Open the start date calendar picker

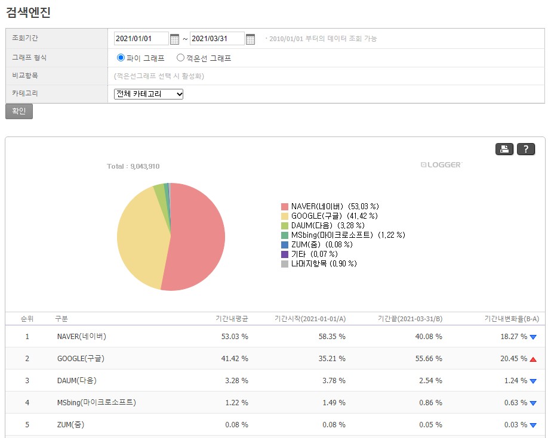174,39
